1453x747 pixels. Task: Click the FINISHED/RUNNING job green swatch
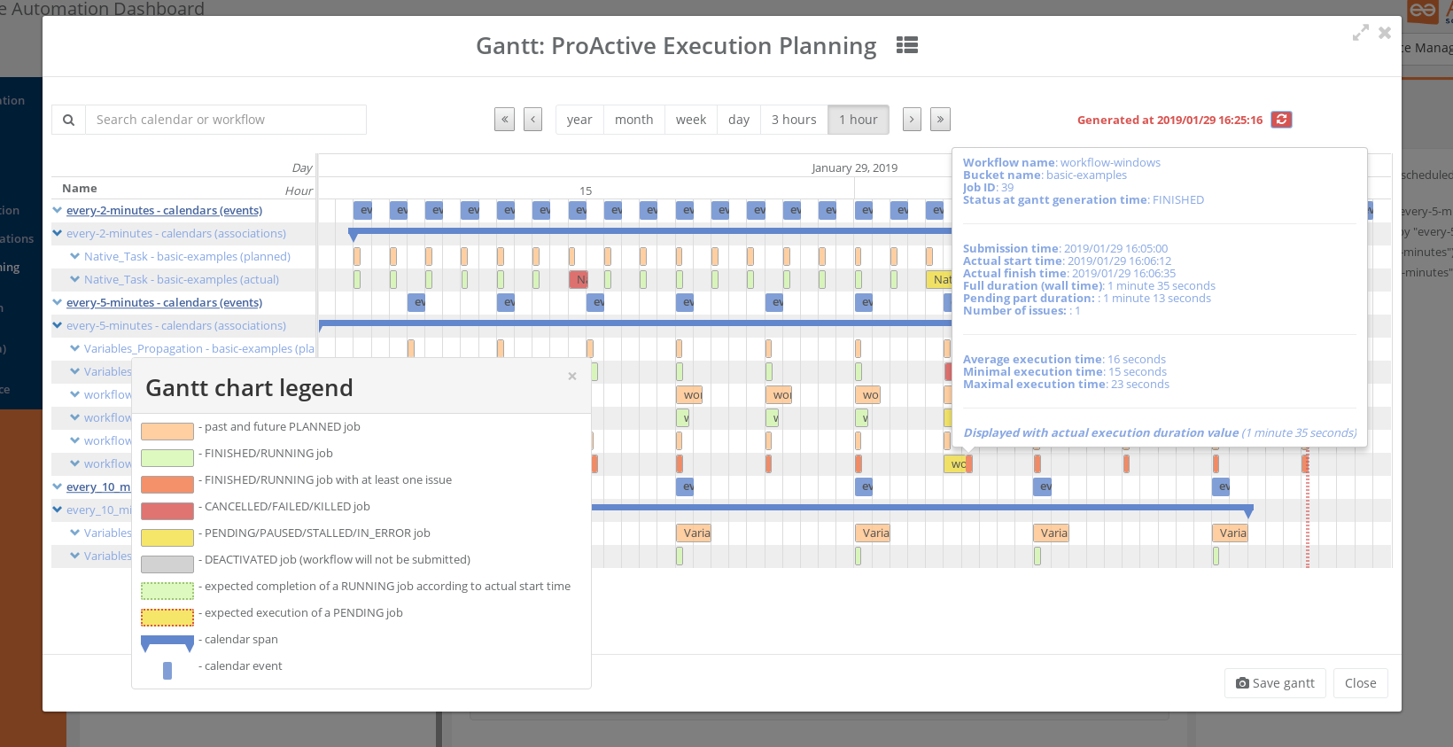pyautogui.click(x=167, y=458)
